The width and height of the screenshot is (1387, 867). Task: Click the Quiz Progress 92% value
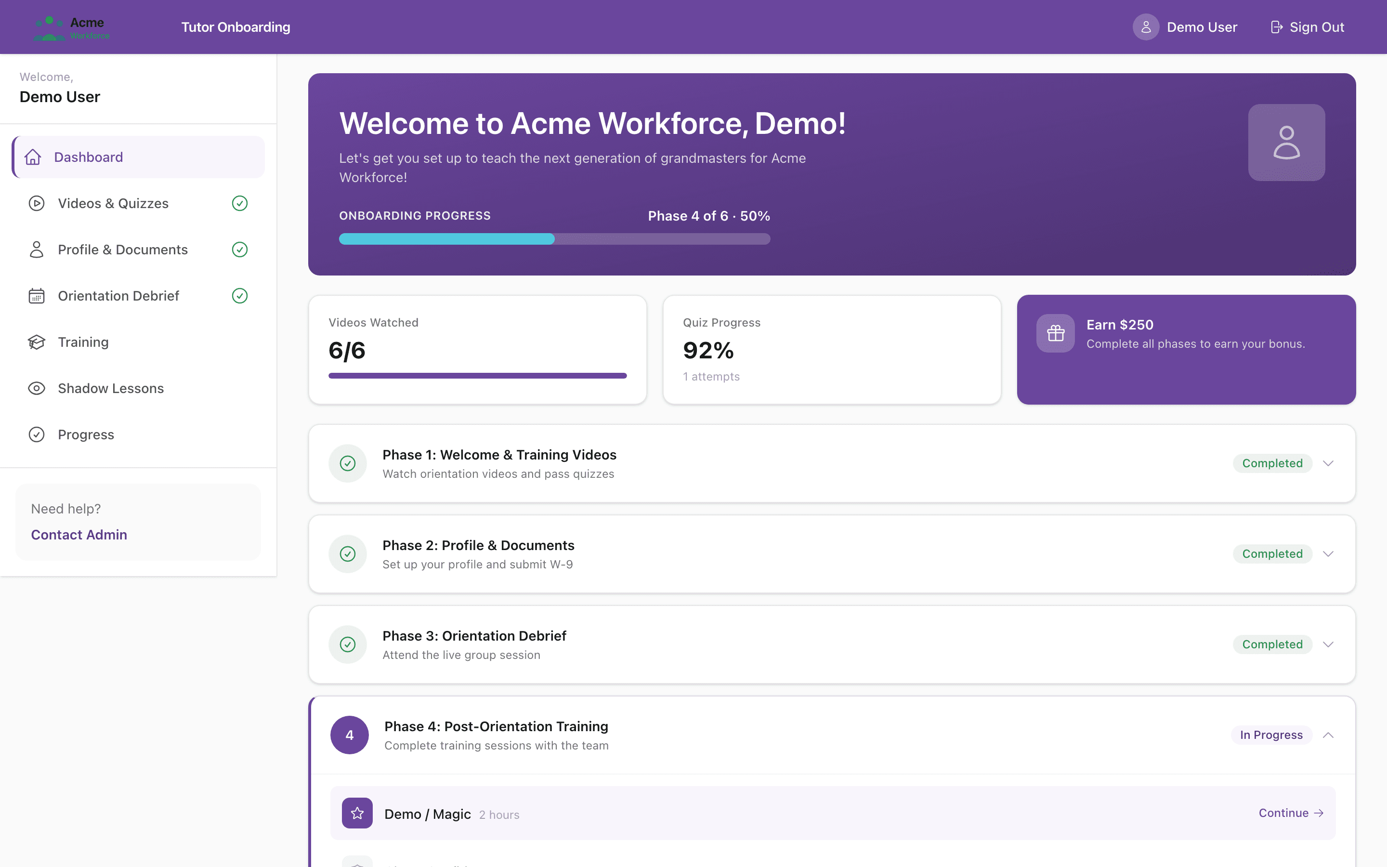(708, 350)
